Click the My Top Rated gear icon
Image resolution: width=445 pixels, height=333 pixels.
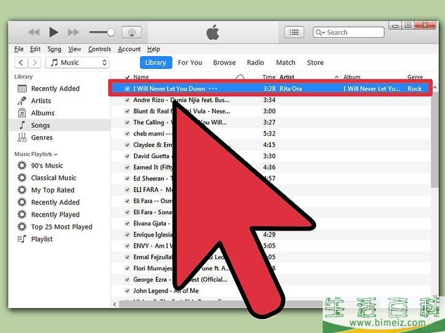22,190
